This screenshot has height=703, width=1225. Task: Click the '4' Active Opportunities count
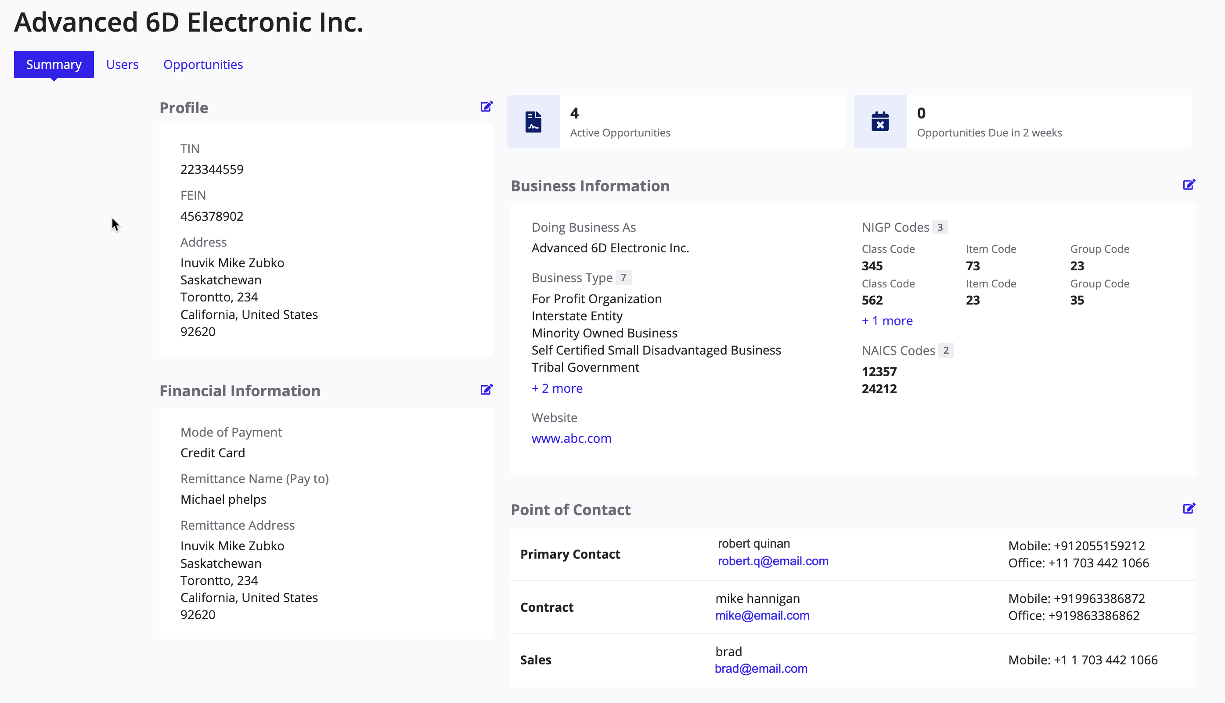coord(574,113)
